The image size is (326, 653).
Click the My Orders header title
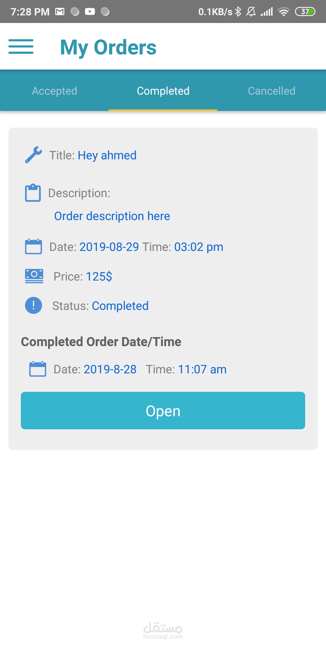point(108,47)
